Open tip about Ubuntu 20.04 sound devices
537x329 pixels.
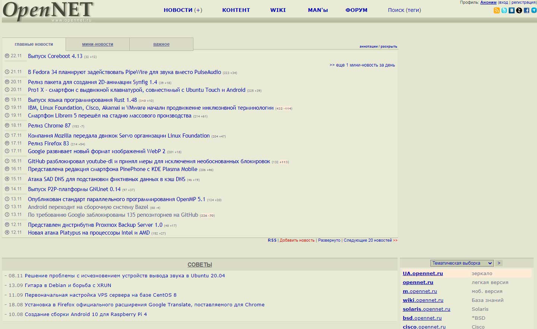[x=125, y=276]
